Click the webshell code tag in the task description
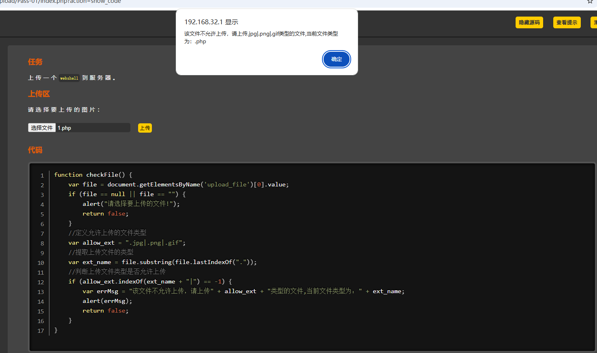The image size is (597, 353). click(69, 78)
